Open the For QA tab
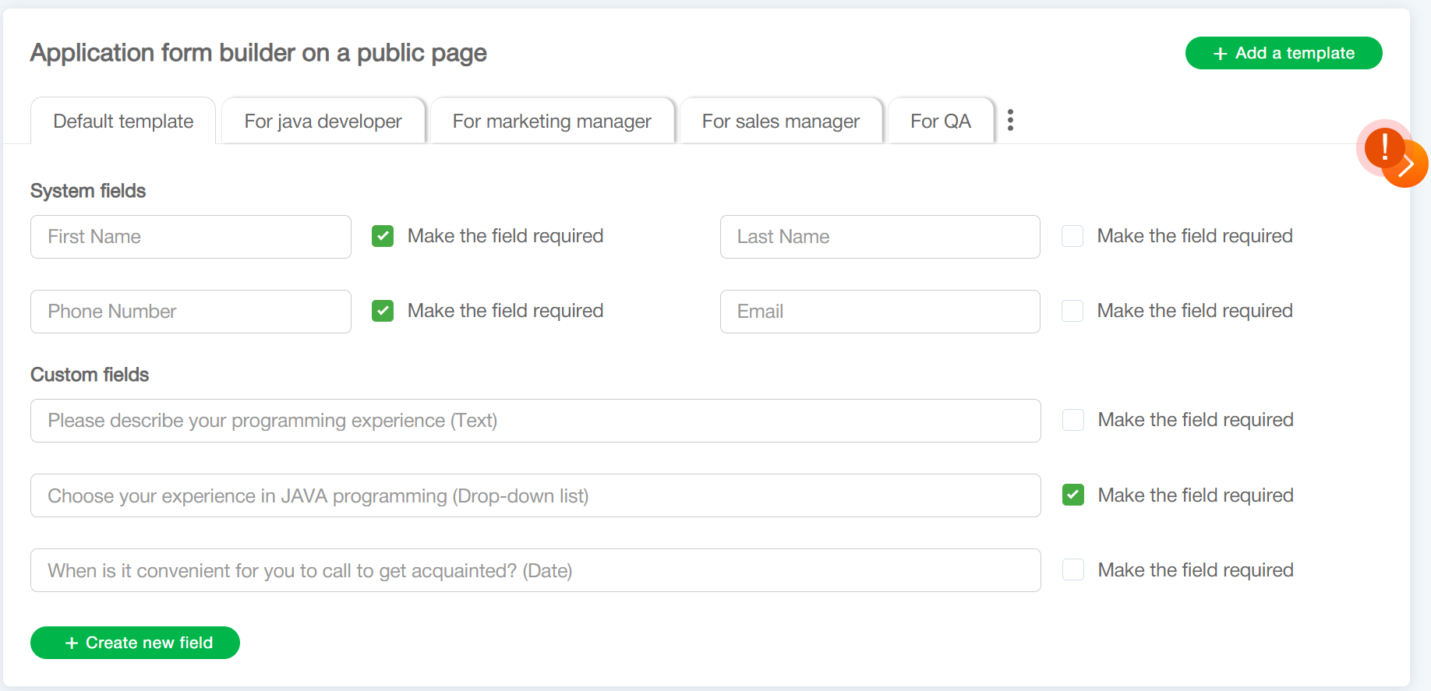The height and width of the screenshot is (691, 1431). pos(940,122)
